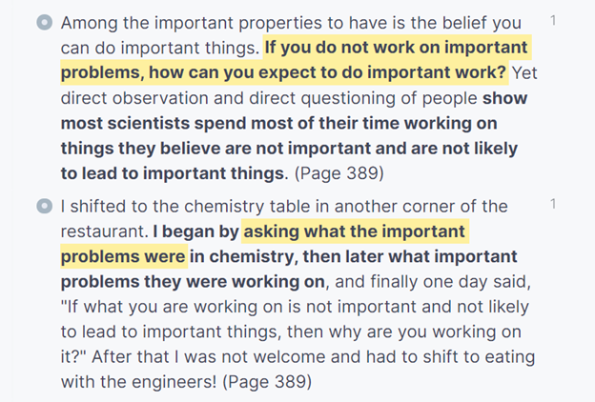
Task: Click the yellow highlight "If you do not work on important"
Action: (x=396, y=48)
